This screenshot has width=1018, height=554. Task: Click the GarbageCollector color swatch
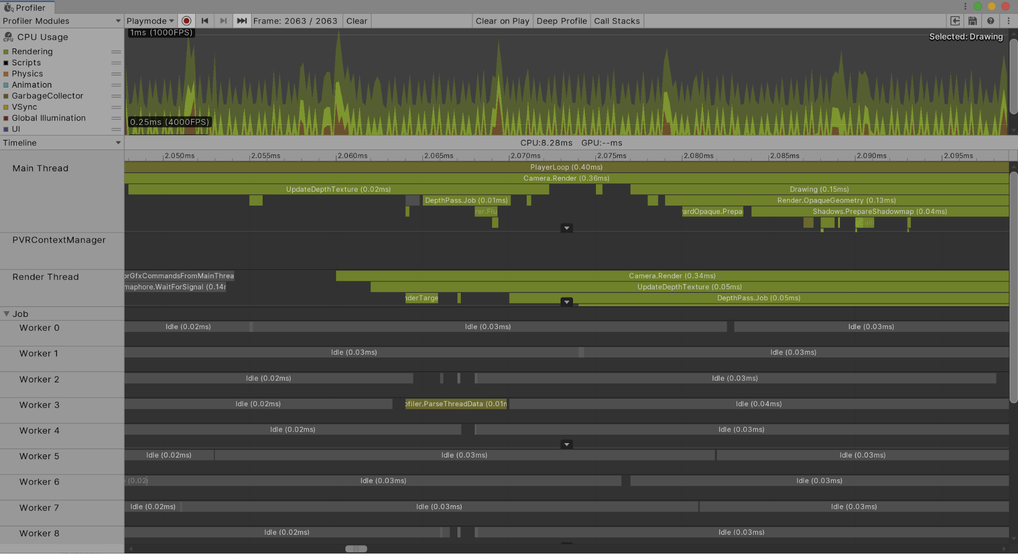pos(6,96)
